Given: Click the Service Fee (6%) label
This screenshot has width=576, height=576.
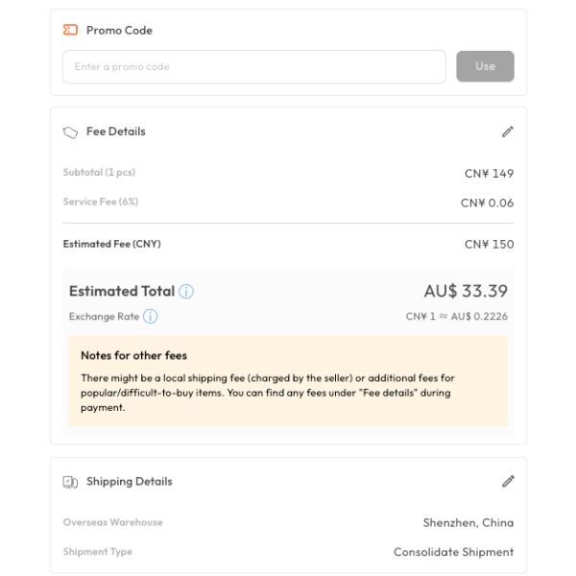Looking at the screenshot, I should pyautogui.click(x=101, y=202).
